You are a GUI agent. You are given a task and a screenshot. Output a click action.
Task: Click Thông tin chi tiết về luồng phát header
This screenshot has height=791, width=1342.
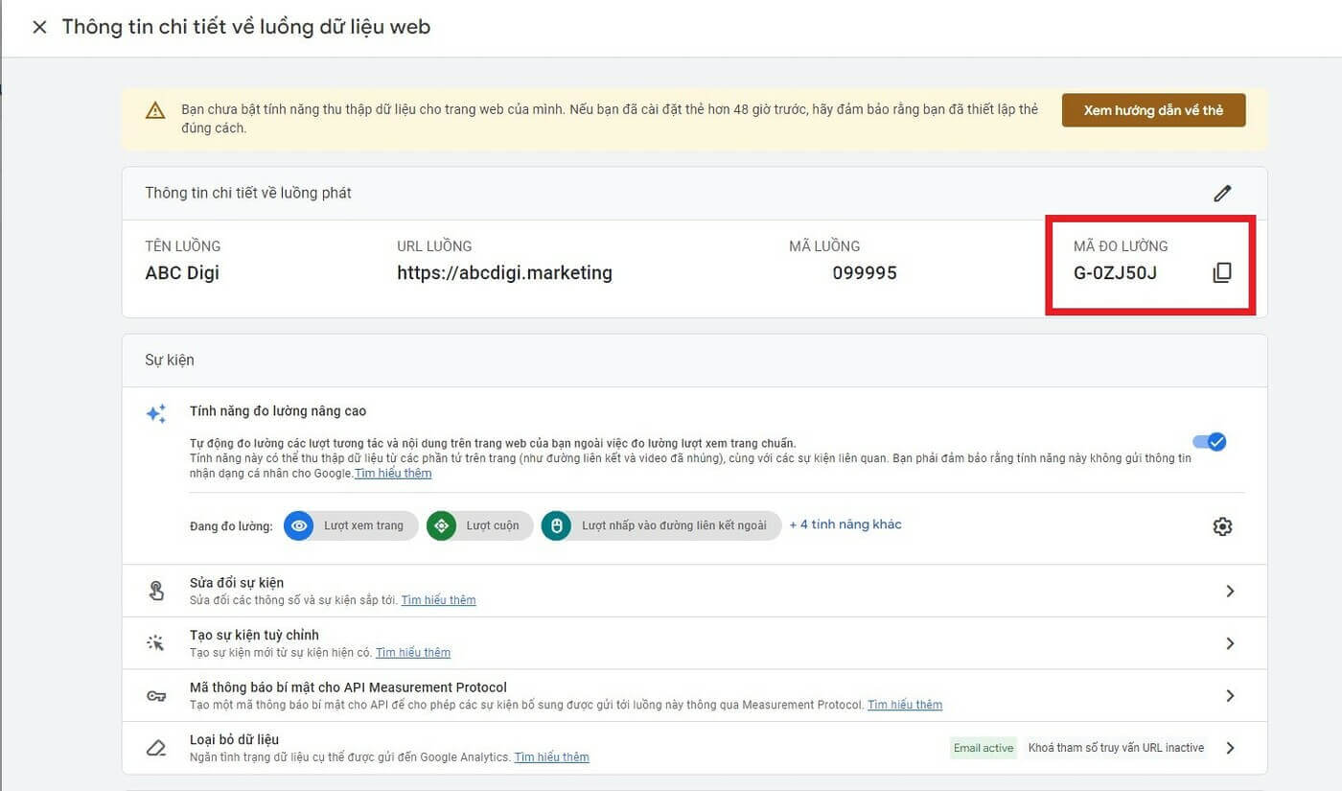tap(248, 193)
